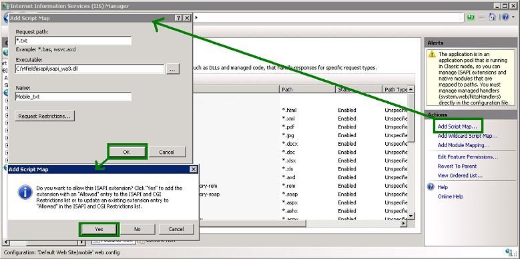Click the View Ordered List link

pos(460,175)
